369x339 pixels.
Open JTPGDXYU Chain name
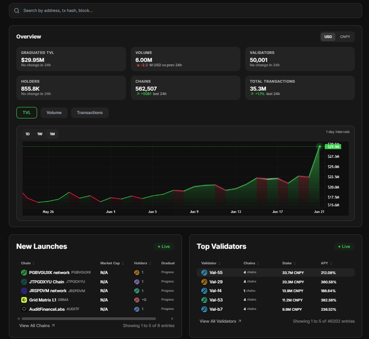tap(47, 282)
